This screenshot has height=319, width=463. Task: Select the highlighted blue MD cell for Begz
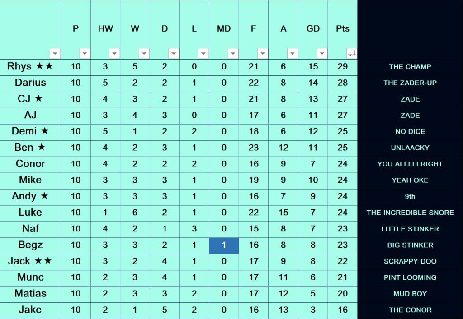tap(224, 245)
